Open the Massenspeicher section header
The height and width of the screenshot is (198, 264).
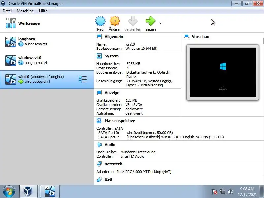click(x=119, y=121)
